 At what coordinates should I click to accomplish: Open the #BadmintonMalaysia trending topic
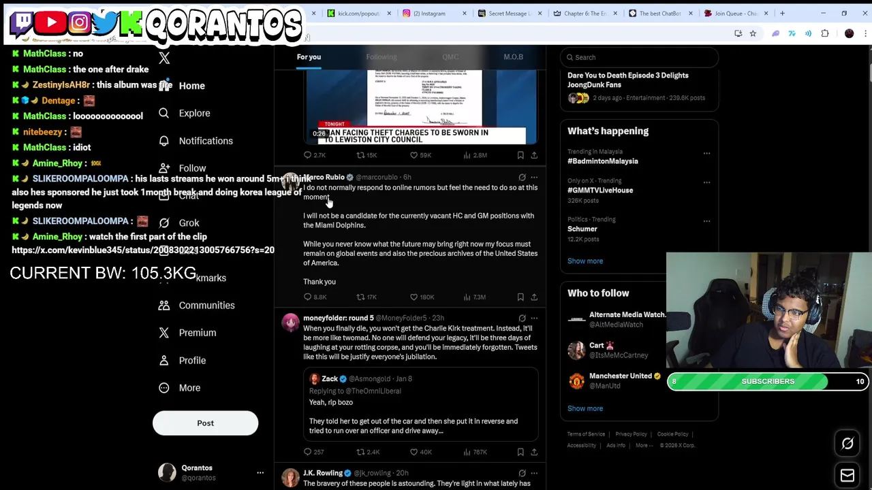[x=603, y=161]
